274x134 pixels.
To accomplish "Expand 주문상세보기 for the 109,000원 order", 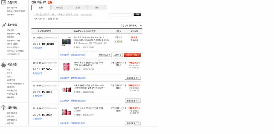I will pos(38,48).
